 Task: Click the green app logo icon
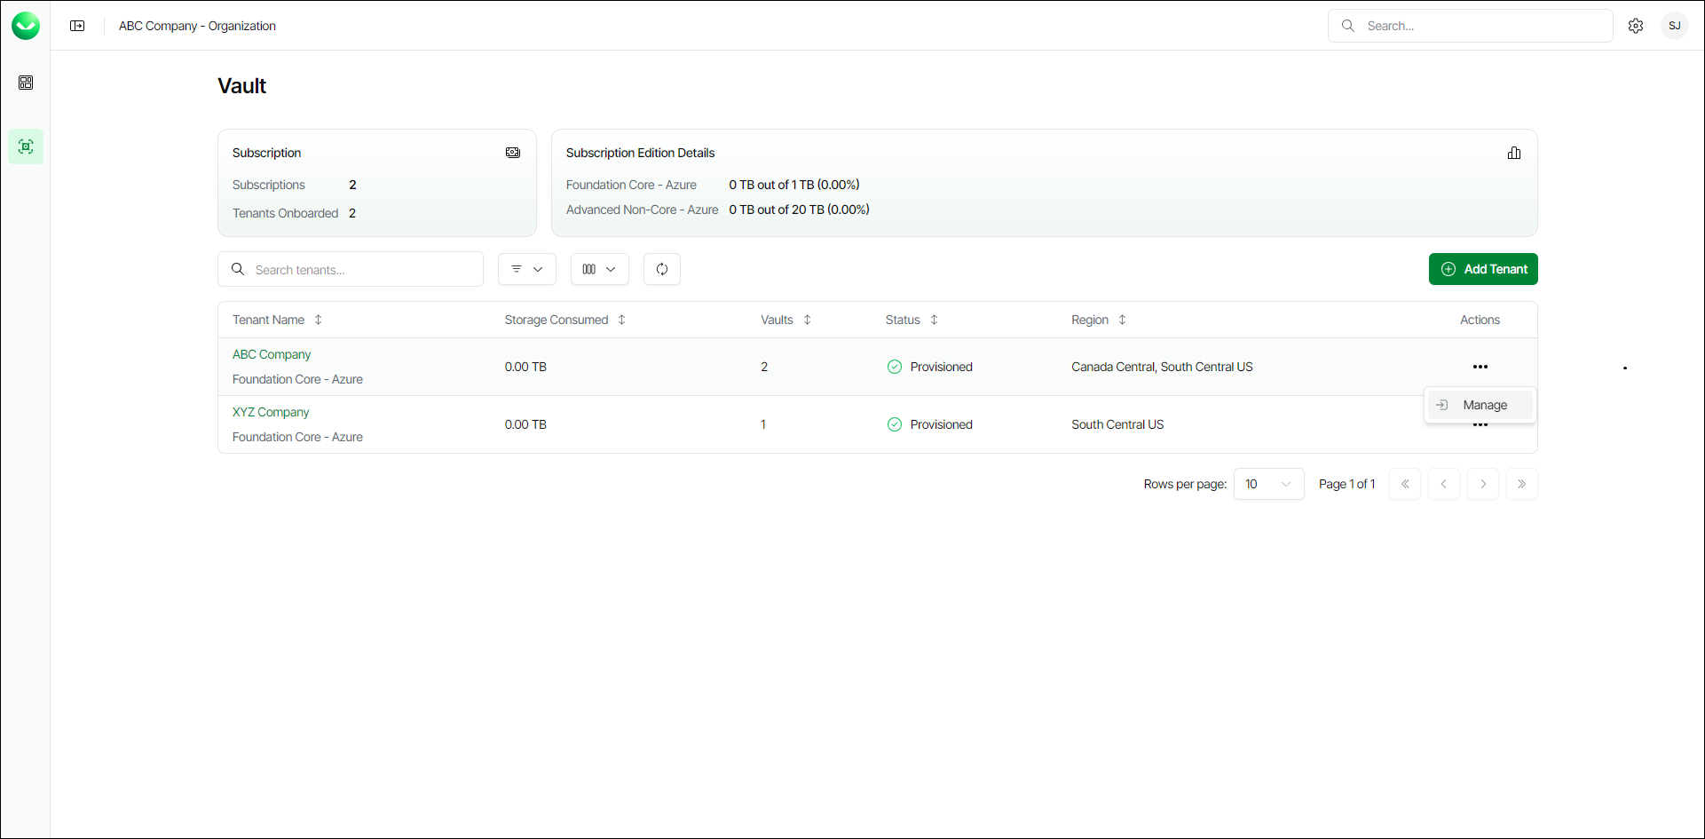coord(26,26)
